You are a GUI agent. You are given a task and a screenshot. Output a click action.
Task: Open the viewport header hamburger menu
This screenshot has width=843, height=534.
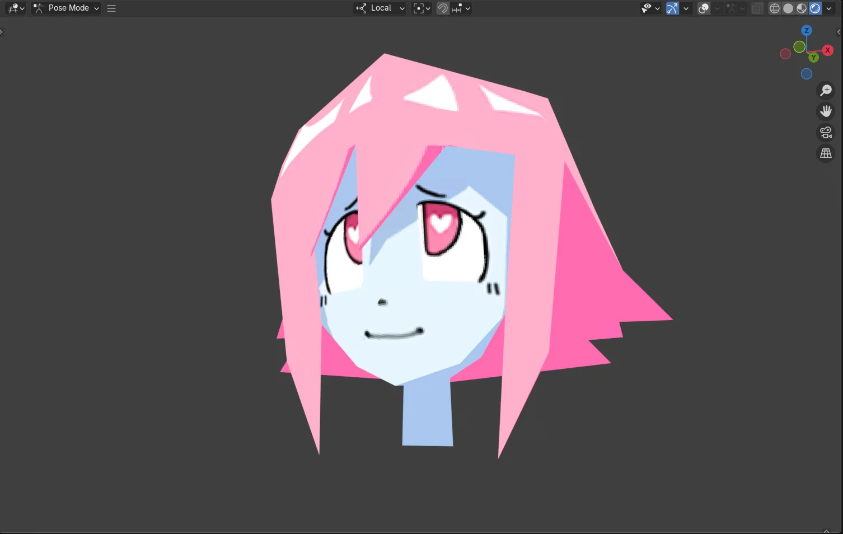(x=111, y=8)
